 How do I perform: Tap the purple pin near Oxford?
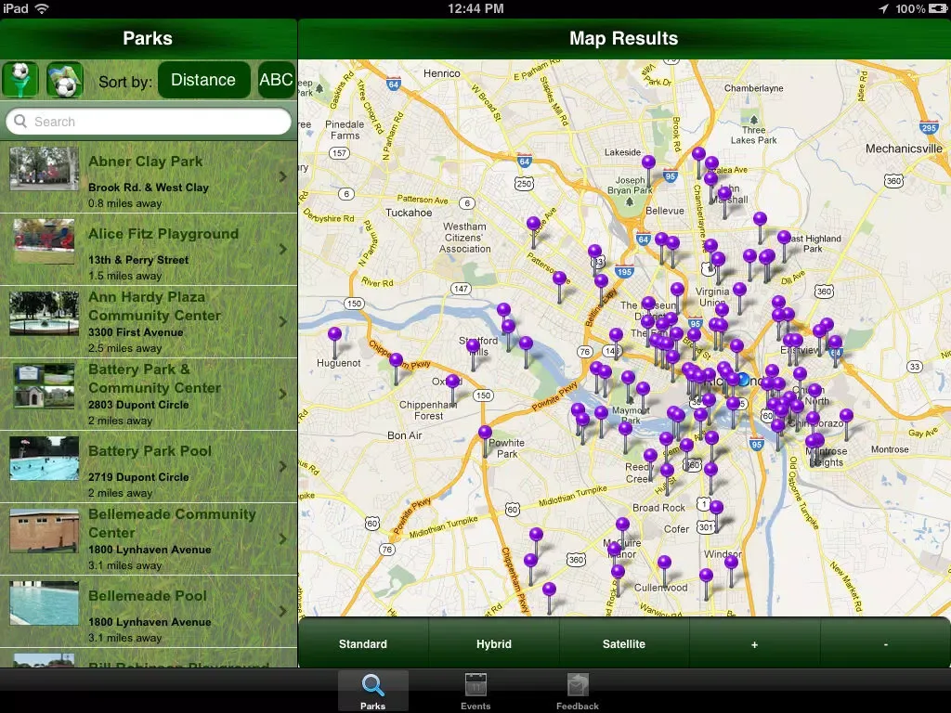coord(452,382)
